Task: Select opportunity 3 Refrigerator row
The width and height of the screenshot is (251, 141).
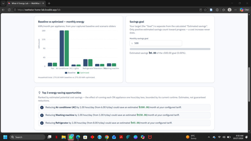Action: [124, 123]
